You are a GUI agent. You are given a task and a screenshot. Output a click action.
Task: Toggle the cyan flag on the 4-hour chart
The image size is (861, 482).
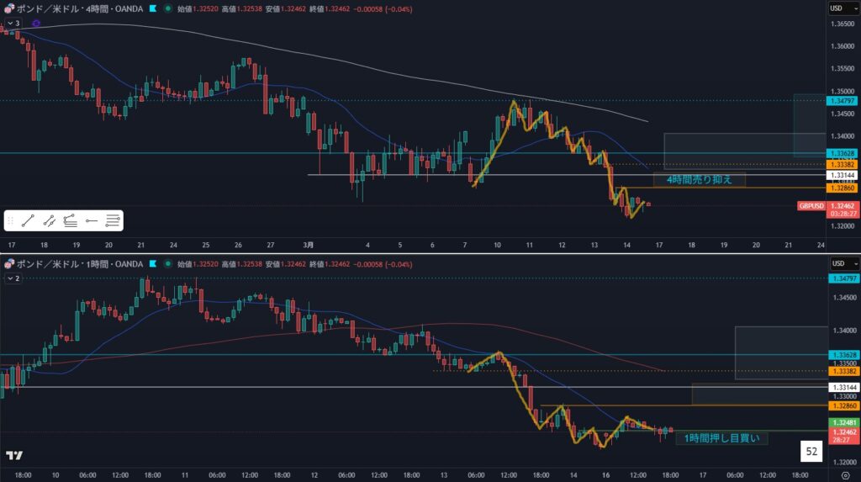152,9
